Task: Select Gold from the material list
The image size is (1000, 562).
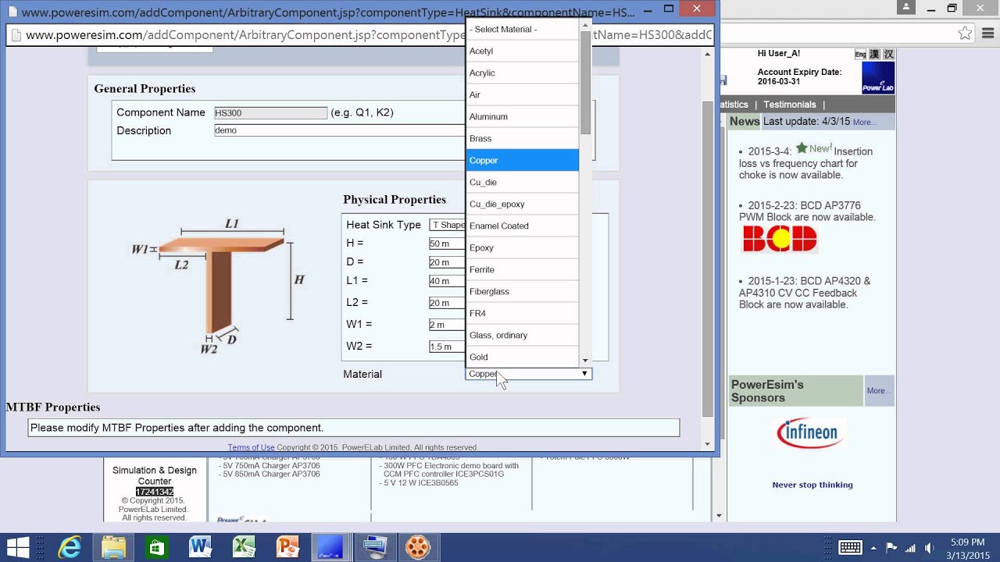Action: click(522, 357)
